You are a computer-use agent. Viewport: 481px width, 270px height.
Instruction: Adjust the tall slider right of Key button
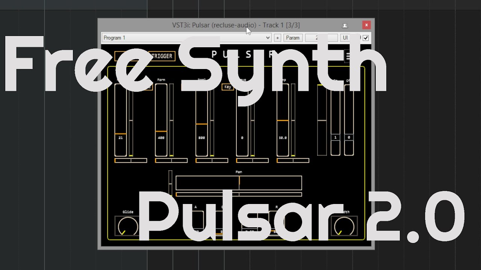pyautogui.click(x=242, y=120)
